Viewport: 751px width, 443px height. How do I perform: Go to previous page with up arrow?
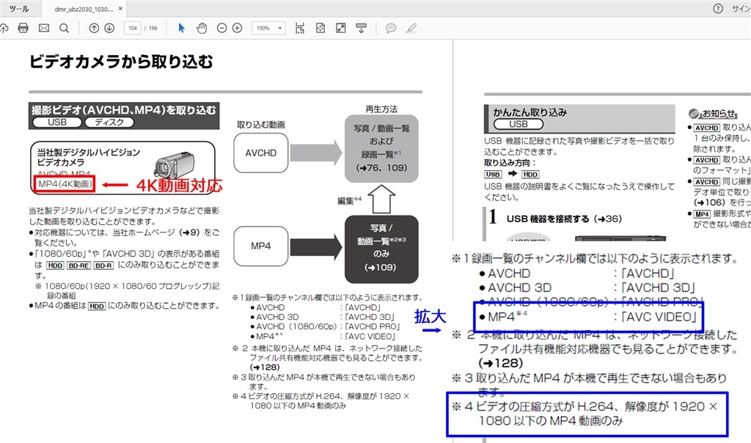pos(92,28)
